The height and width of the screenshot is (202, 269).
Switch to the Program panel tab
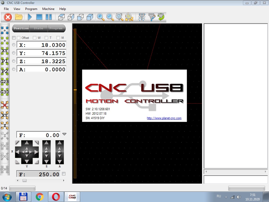pos(56,28)
